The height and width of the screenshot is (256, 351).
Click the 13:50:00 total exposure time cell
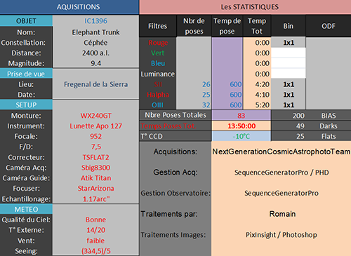coord(241,126)
